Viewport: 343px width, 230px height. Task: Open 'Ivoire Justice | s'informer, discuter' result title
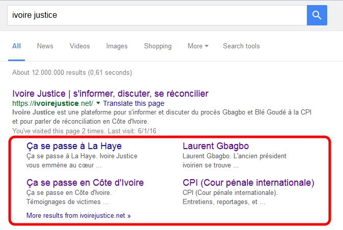click(110, 94)
